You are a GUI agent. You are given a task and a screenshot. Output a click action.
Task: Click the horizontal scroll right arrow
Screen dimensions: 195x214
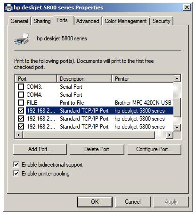tap(170, 135)
